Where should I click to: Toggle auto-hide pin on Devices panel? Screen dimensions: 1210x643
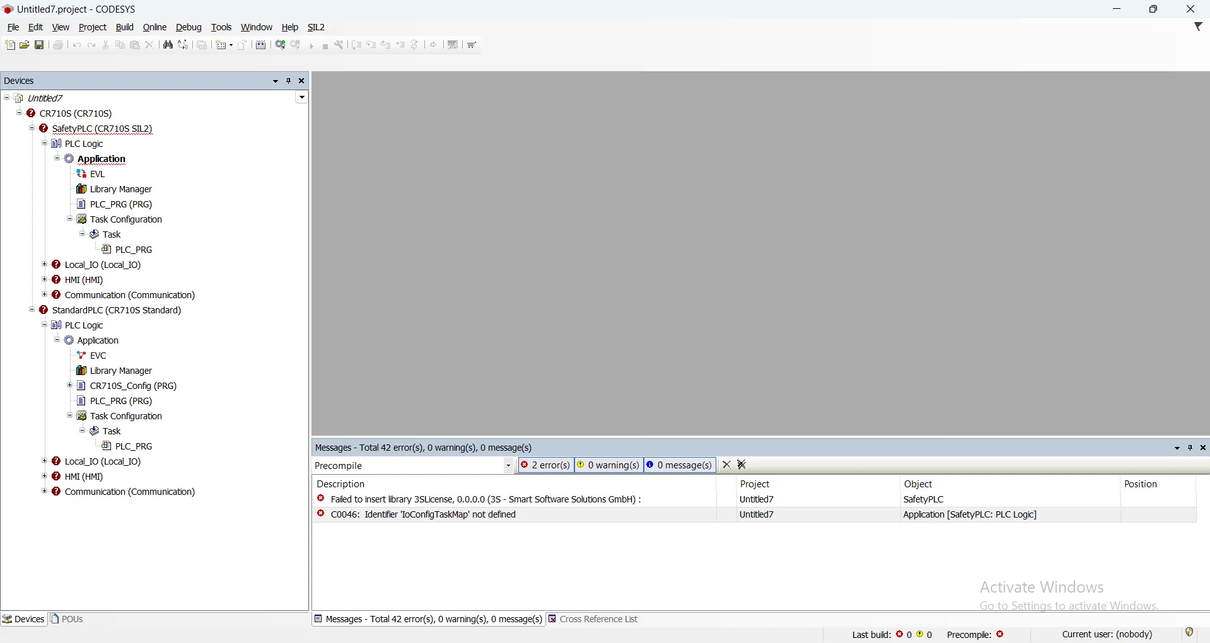[289, 81]
